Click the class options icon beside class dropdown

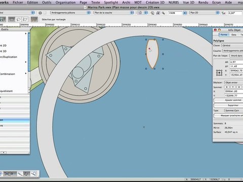pos(40,13)
